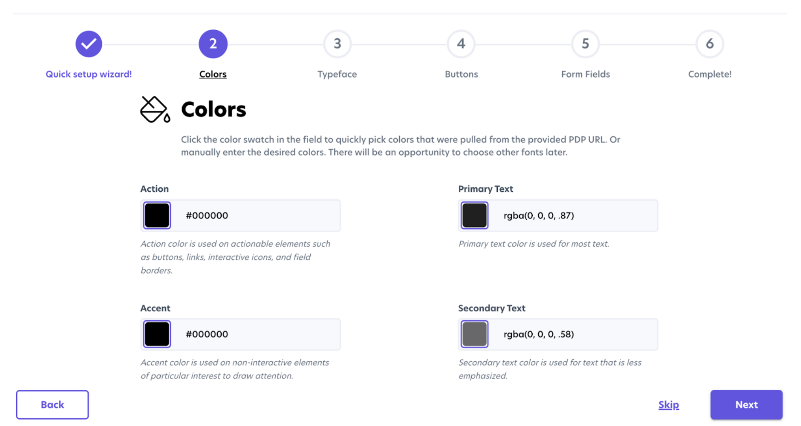Edit the Secondary Text rgba field
Image resolution: width=801 pixels, height=426 pixels.
(574, 334)
